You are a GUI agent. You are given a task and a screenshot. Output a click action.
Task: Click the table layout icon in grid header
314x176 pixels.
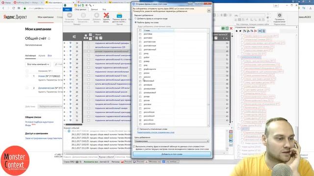[x=74, y=37]
